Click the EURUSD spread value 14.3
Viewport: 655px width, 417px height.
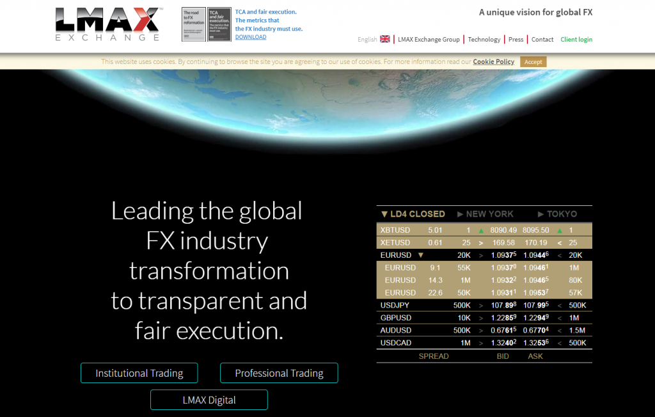tap(435, 280)
